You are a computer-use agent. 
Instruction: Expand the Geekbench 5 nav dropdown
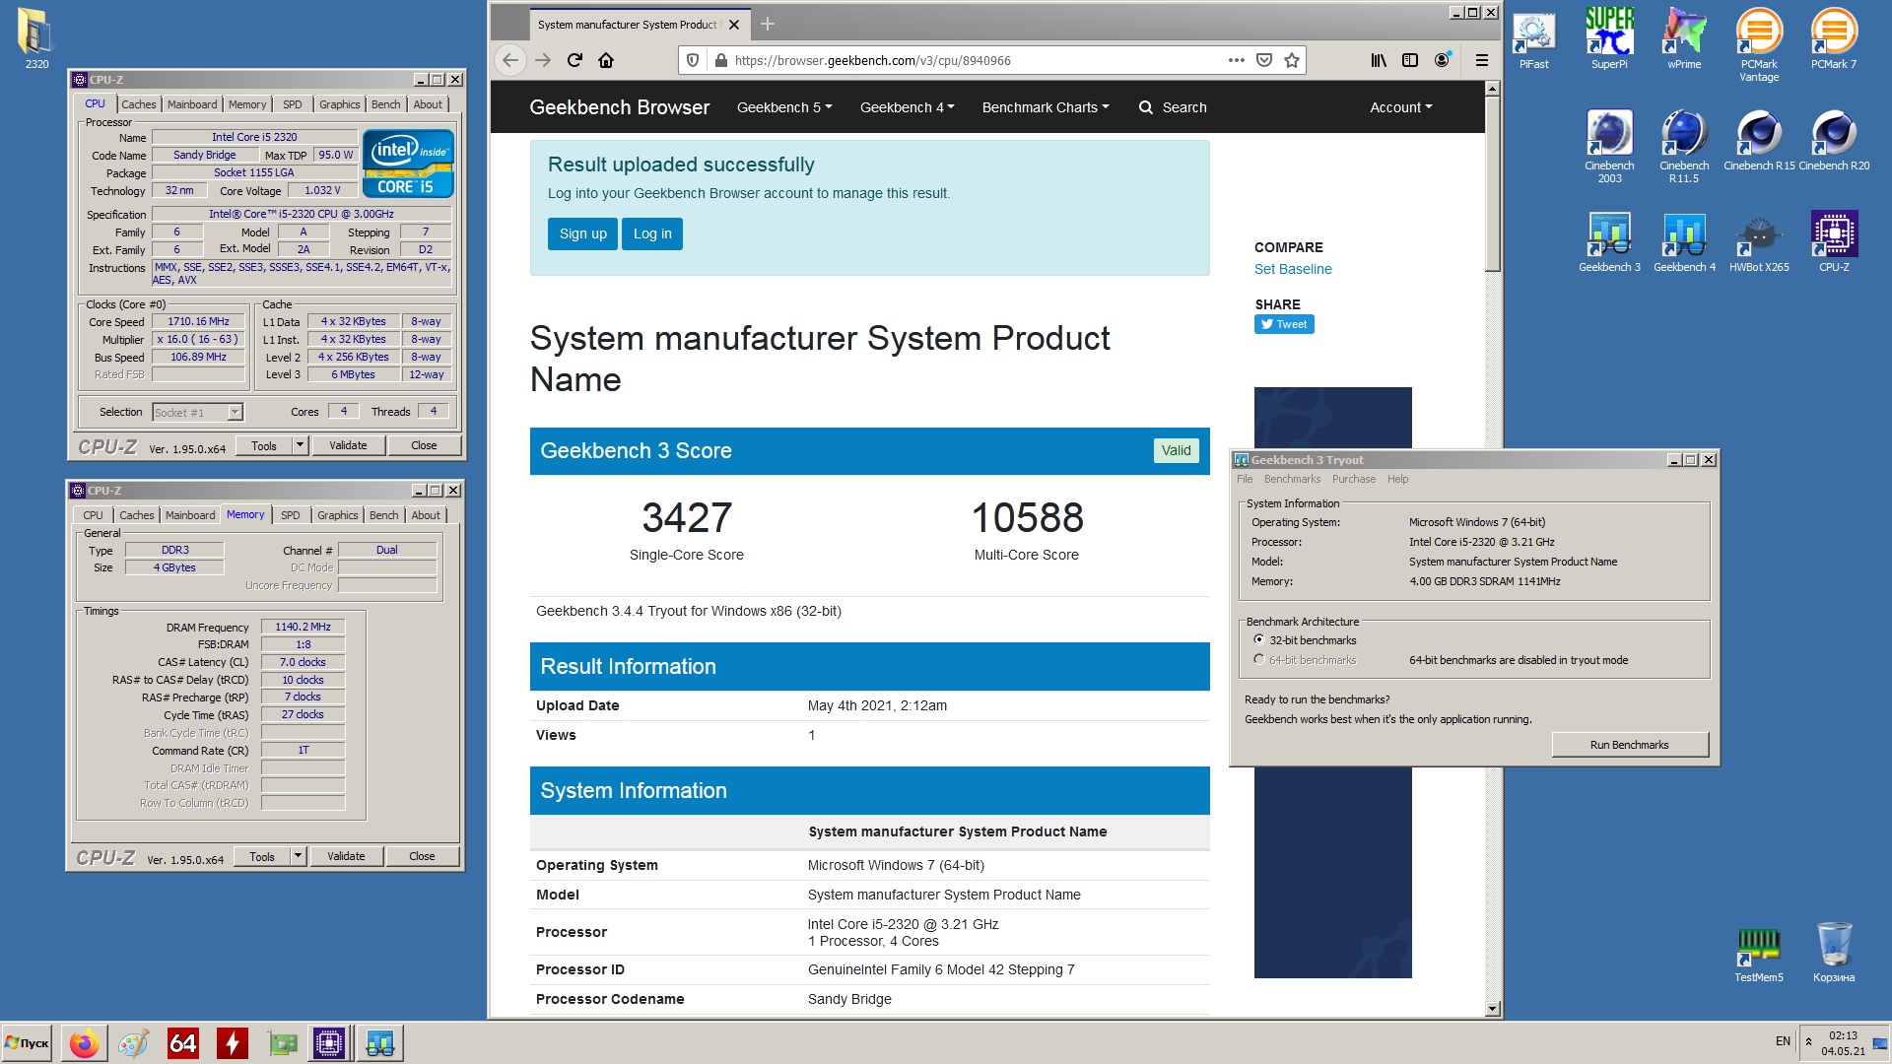tap(784, 107)
